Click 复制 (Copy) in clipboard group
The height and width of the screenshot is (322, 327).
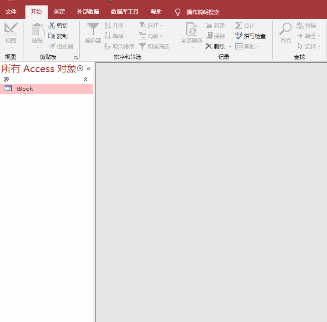point(58,36)
